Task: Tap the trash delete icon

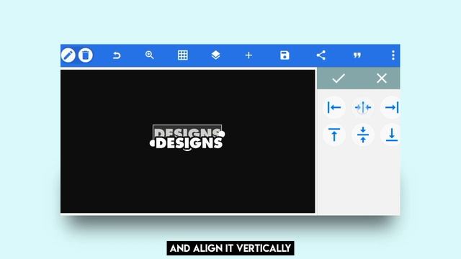Action: point(86,55)
